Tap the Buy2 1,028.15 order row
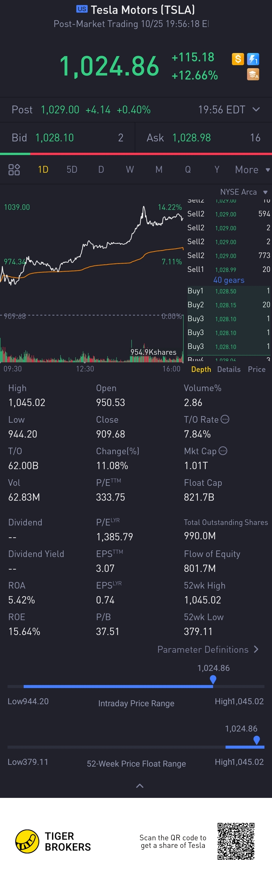This screenshot has width=272, height=885. pos(228,305)
